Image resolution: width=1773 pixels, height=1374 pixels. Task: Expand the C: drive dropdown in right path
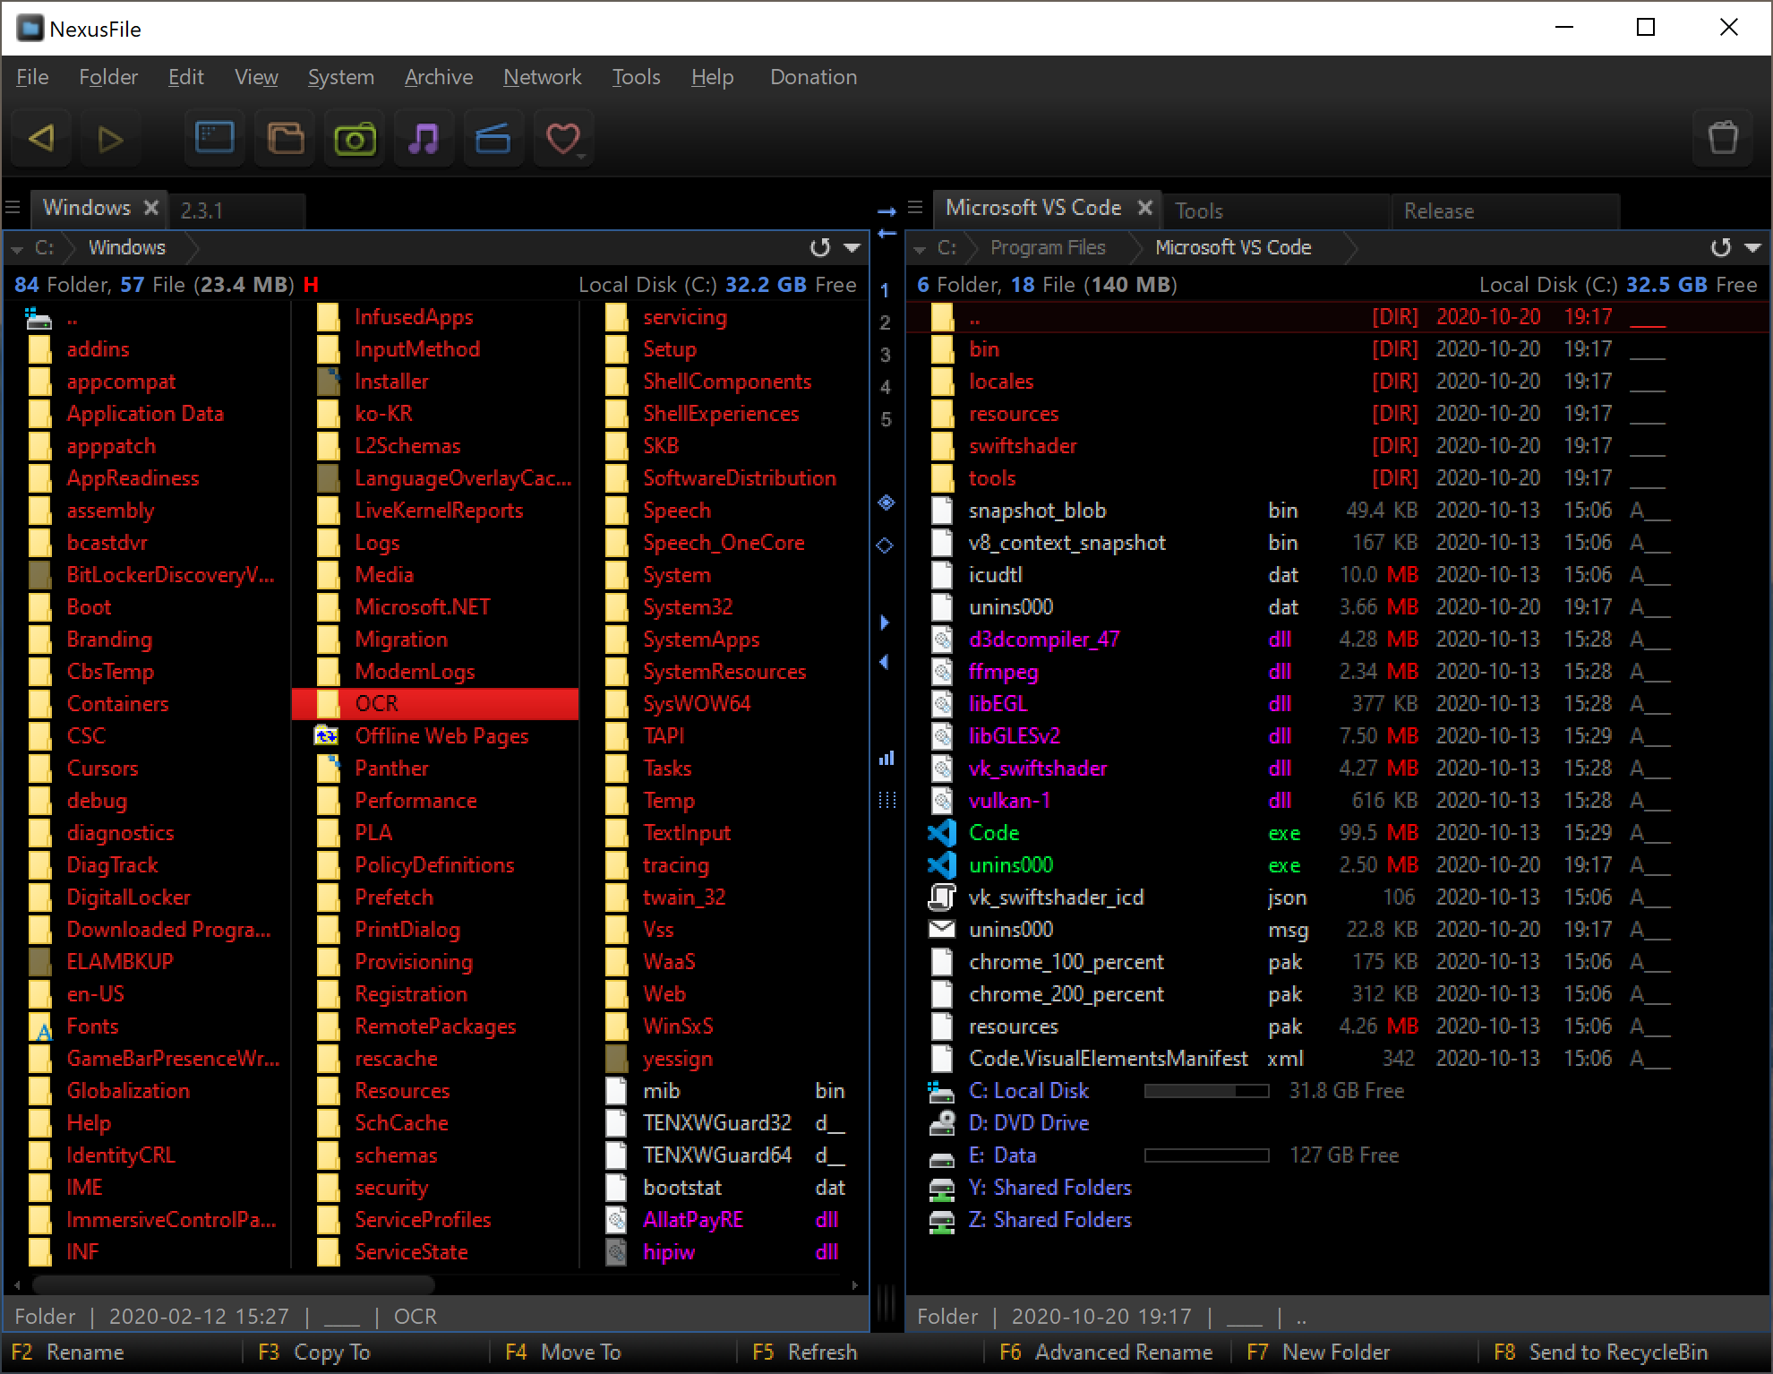click(920, 249)
